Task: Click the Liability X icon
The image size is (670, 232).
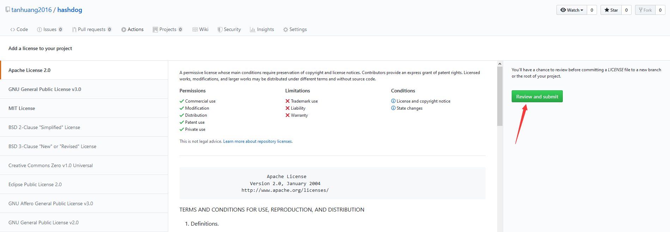Action: point(287,108)
